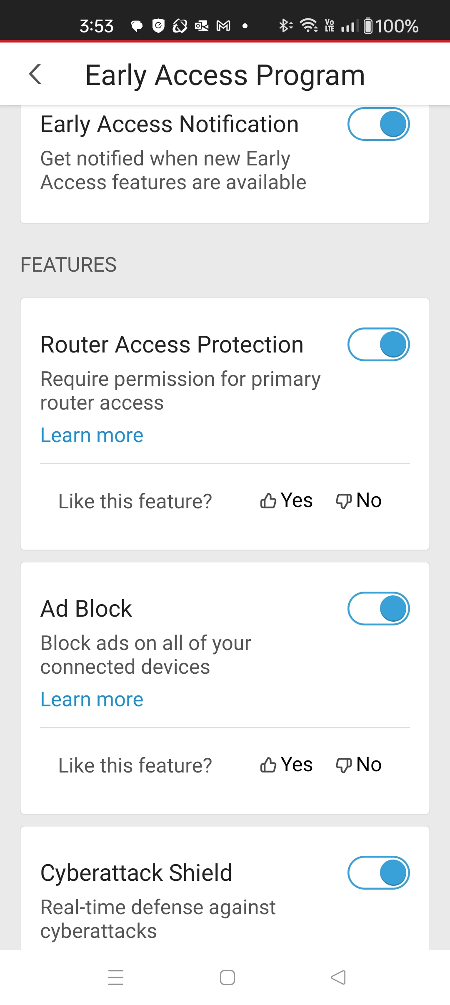Screen dimensions: 450x1005
Task: Tap the Bluetooth status icon
Action: (285, 26)
